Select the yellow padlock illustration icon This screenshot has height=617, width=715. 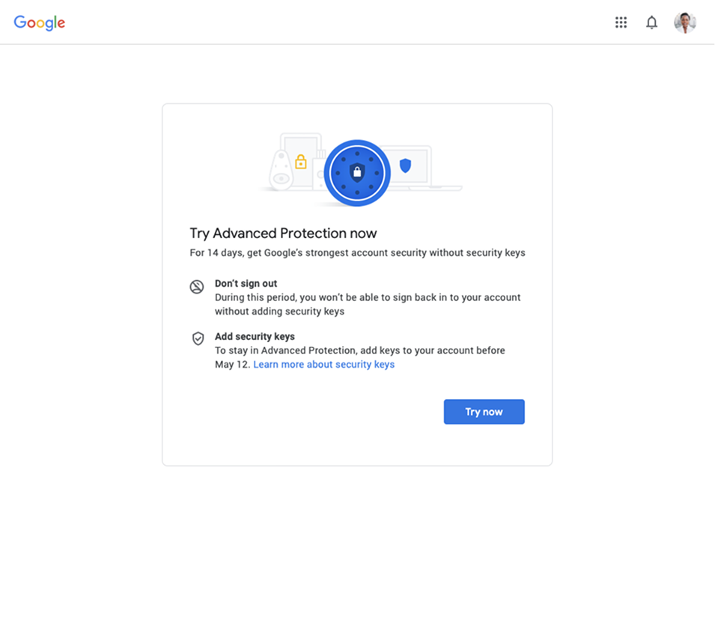pos(301,161)
